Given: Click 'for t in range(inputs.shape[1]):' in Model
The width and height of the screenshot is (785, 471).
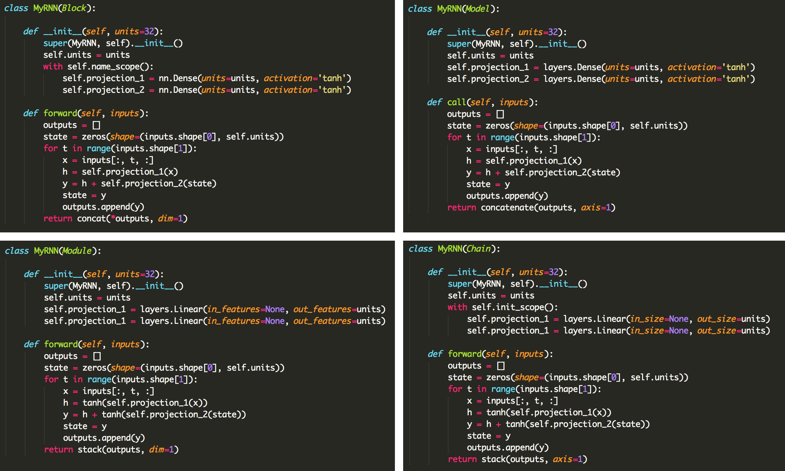Looking at the screenshot, I should [524, 138].
